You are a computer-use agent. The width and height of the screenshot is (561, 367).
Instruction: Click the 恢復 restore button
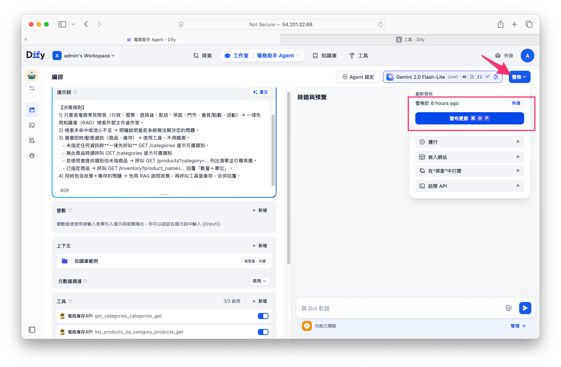tap(516, 103)
